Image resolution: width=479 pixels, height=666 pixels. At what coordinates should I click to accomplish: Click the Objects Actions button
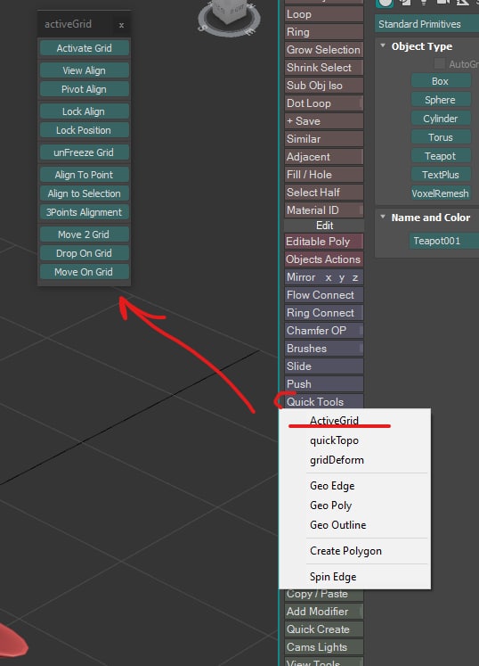pos(324,259)
